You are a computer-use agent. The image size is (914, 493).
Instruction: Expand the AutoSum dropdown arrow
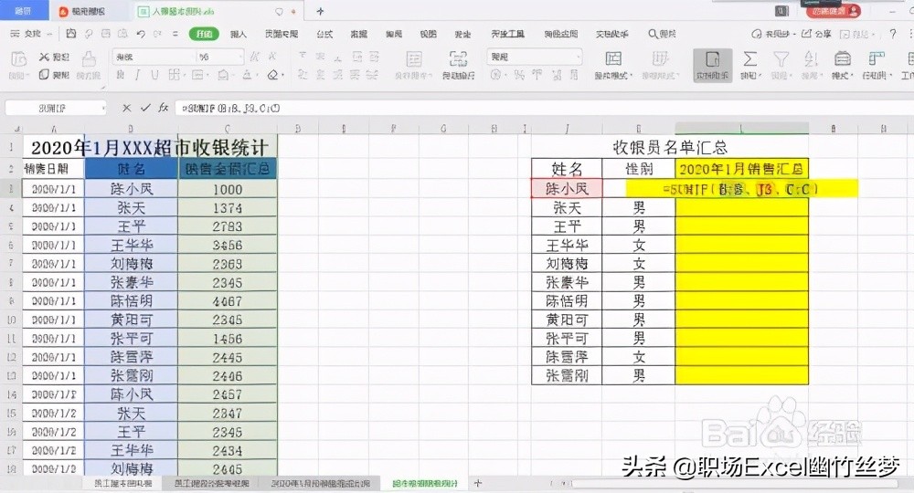[x=760, y=76]
